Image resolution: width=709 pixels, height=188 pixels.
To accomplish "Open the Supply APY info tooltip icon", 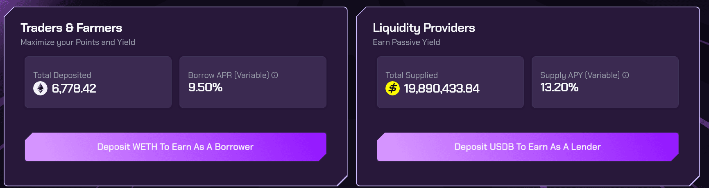I will 625,75.
